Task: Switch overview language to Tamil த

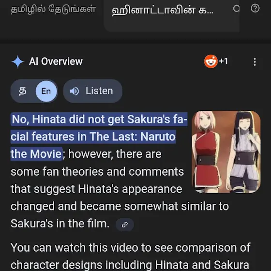Action: [23, 91]
